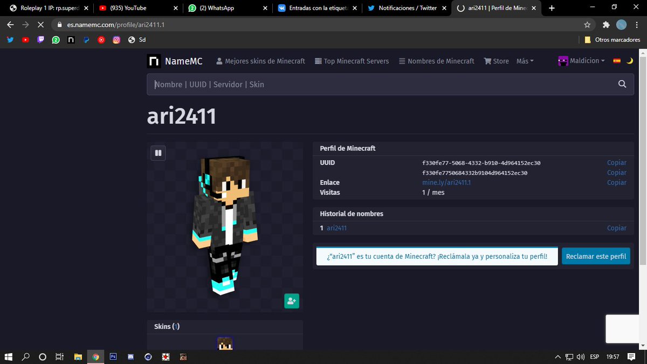Click the ESP input language indicator

[595, 356]
